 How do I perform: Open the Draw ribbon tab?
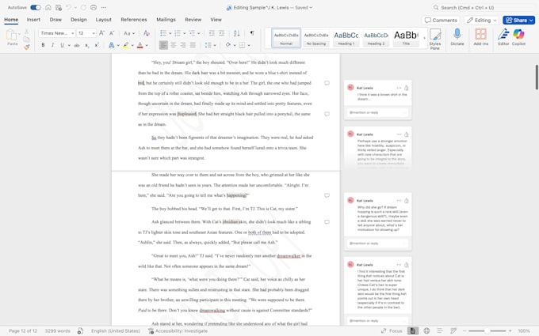click(55, 20)
